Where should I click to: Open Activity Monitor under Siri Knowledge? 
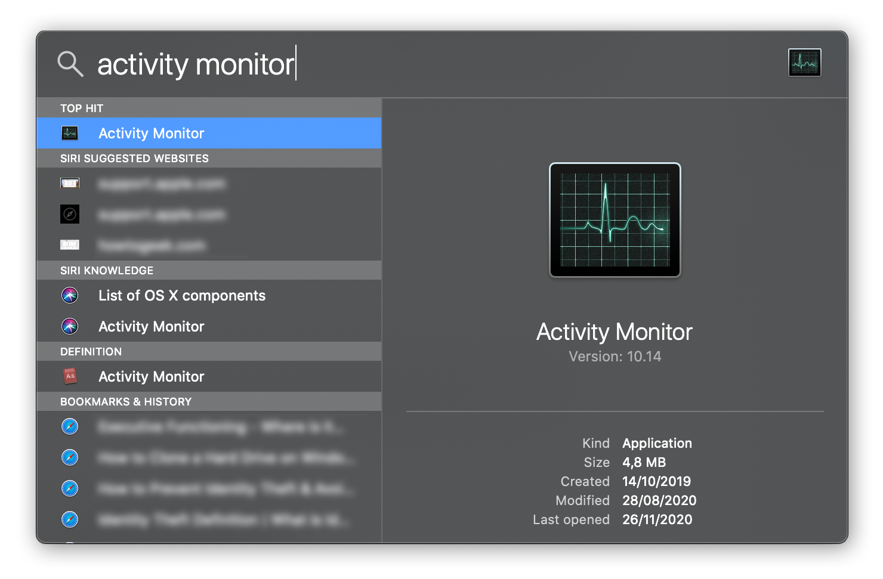click(x=152, y=327)
